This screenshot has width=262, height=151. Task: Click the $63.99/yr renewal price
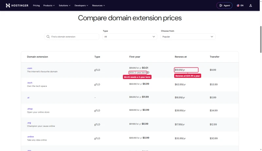180,85
